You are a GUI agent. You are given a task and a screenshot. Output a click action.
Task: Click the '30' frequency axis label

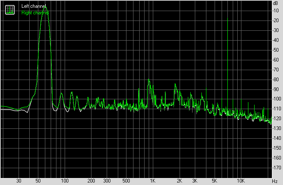coord(19,181)
